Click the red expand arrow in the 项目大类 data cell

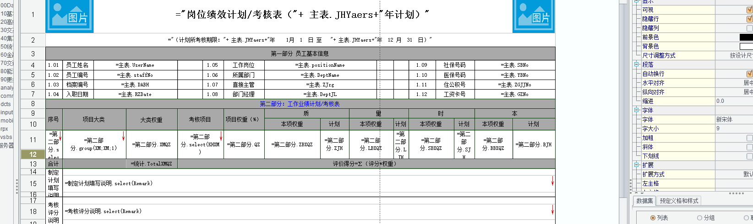pos(123,136)
